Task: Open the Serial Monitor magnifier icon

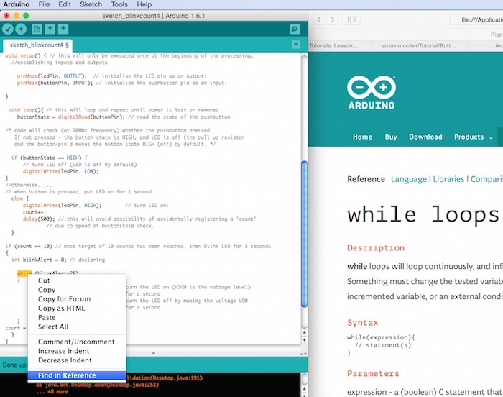Action: pyautogui.click(x=295, y=29)
